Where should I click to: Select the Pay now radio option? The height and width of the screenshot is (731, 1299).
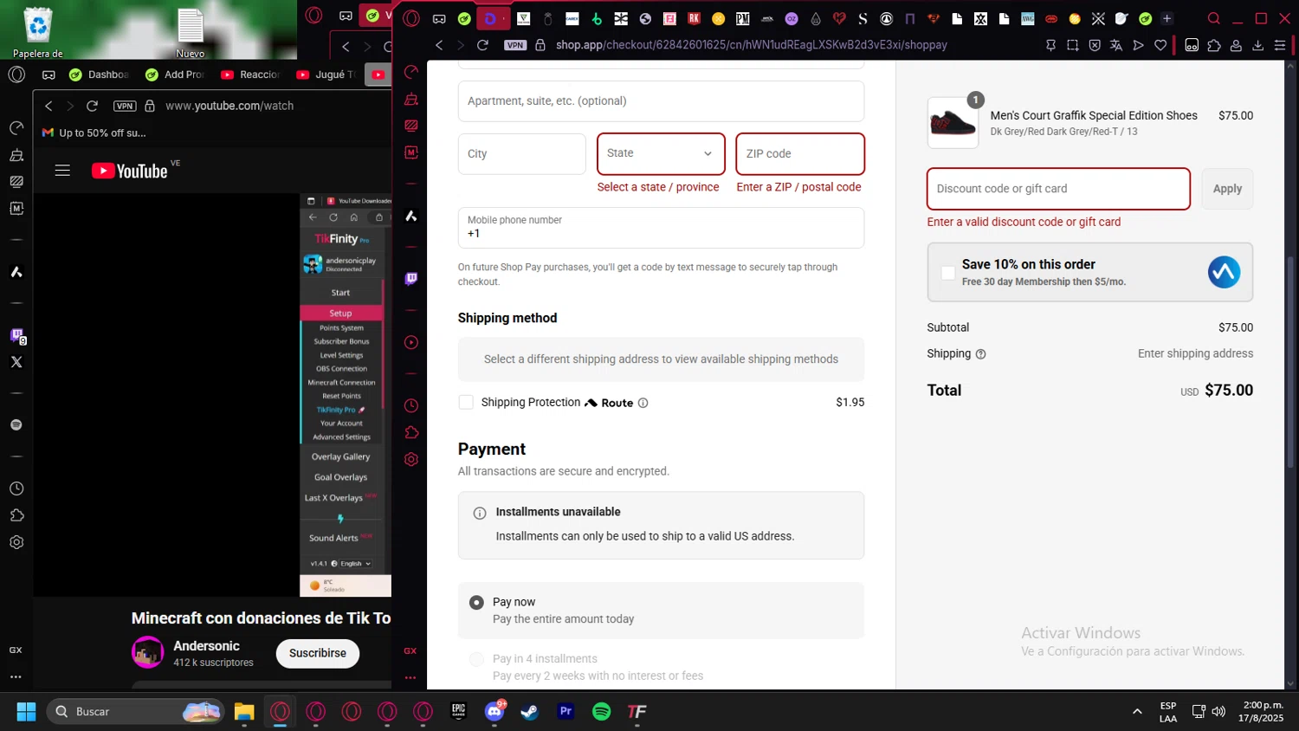(476, 602)
